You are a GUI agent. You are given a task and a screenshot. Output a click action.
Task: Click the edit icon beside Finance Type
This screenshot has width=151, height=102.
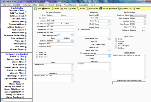[x=109, y=50]
